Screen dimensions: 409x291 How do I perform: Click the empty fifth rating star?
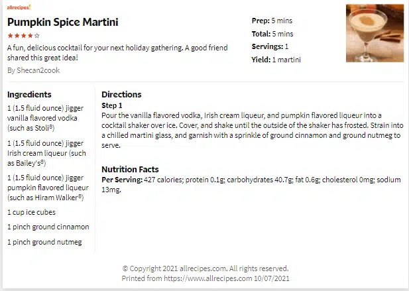(37, 36)
